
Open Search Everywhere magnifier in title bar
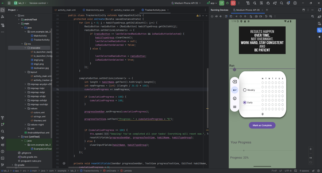[281, 3]
